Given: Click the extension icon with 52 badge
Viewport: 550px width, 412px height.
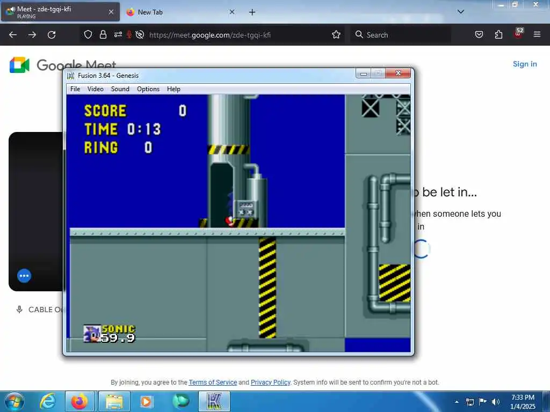Looking at the screenshot, I should 518,33.
